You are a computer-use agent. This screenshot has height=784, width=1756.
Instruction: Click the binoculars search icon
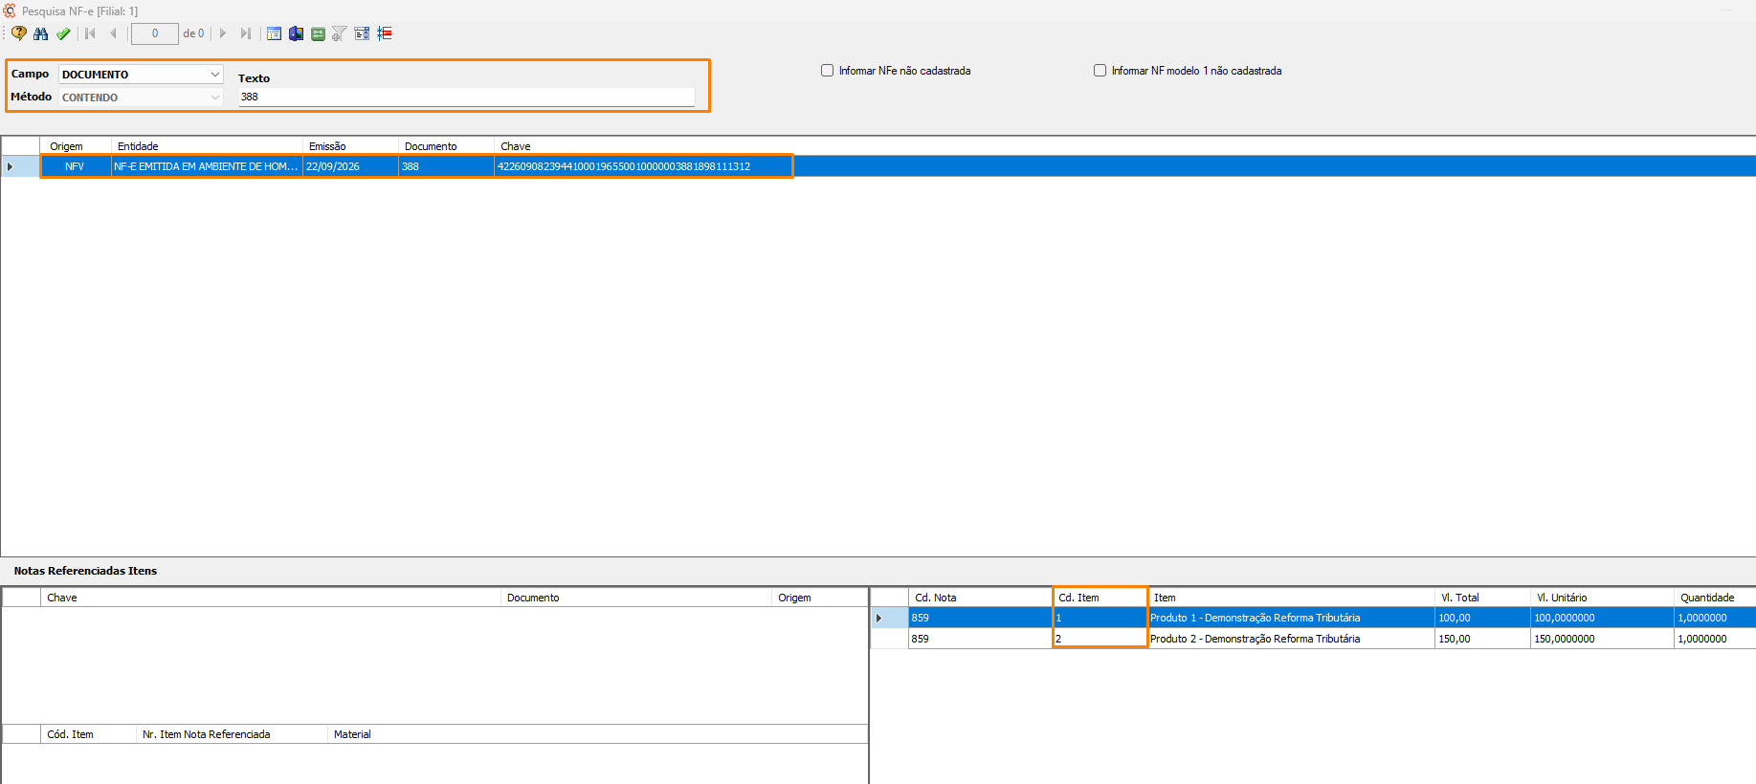[x=40, y=33]
